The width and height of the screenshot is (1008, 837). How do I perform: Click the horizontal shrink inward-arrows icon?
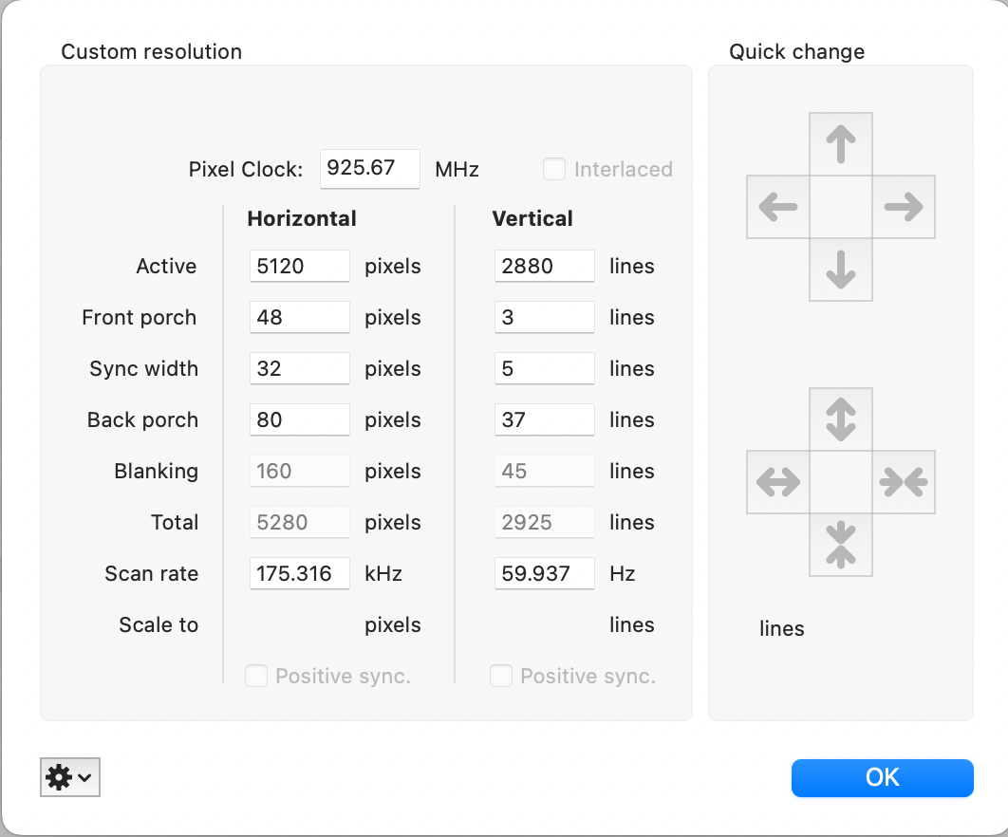click(903, 482)
